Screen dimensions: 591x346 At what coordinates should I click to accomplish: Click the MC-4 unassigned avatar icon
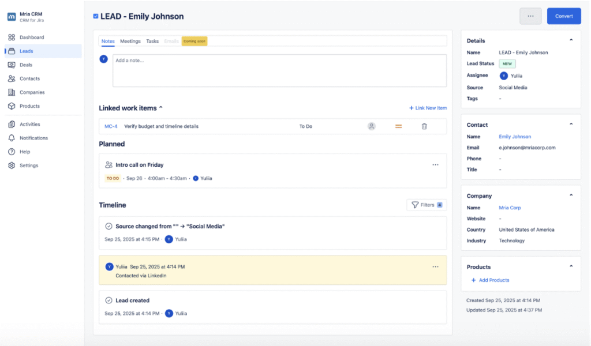pos(372,126)
